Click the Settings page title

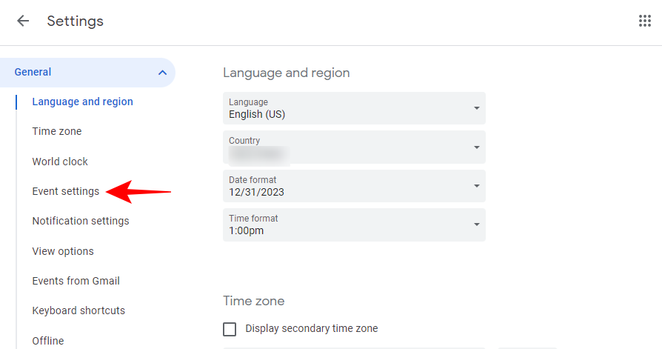[76, 21]
